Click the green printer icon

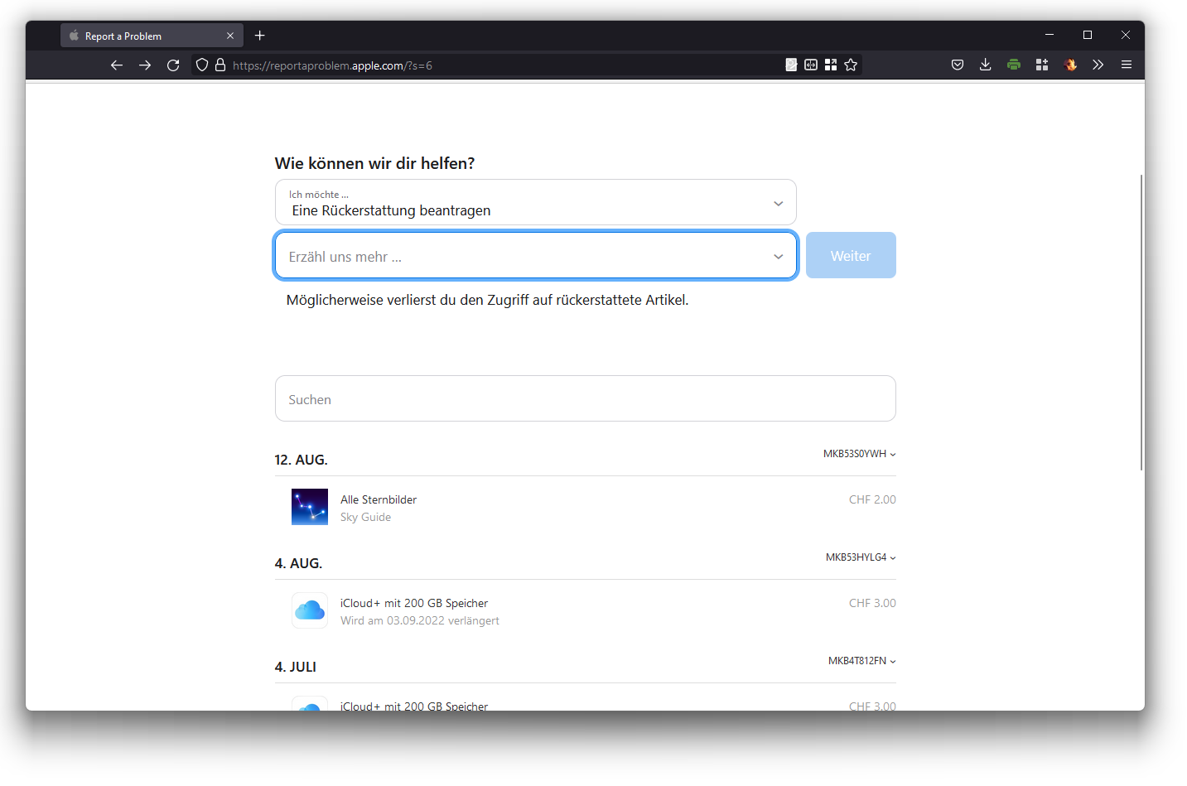click(1013, 65)
